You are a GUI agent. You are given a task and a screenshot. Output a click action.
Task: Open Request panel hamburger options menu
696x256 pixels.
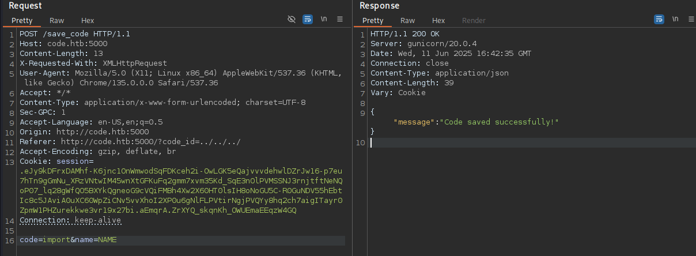[x=340, y=19]
